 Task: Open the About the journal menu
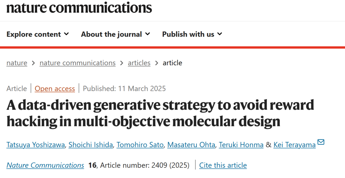(x=115, y=34)
